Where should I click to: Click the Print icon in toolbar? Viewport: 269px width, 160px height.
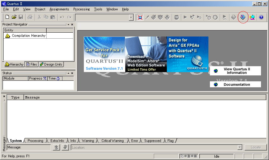pos(30,17)
